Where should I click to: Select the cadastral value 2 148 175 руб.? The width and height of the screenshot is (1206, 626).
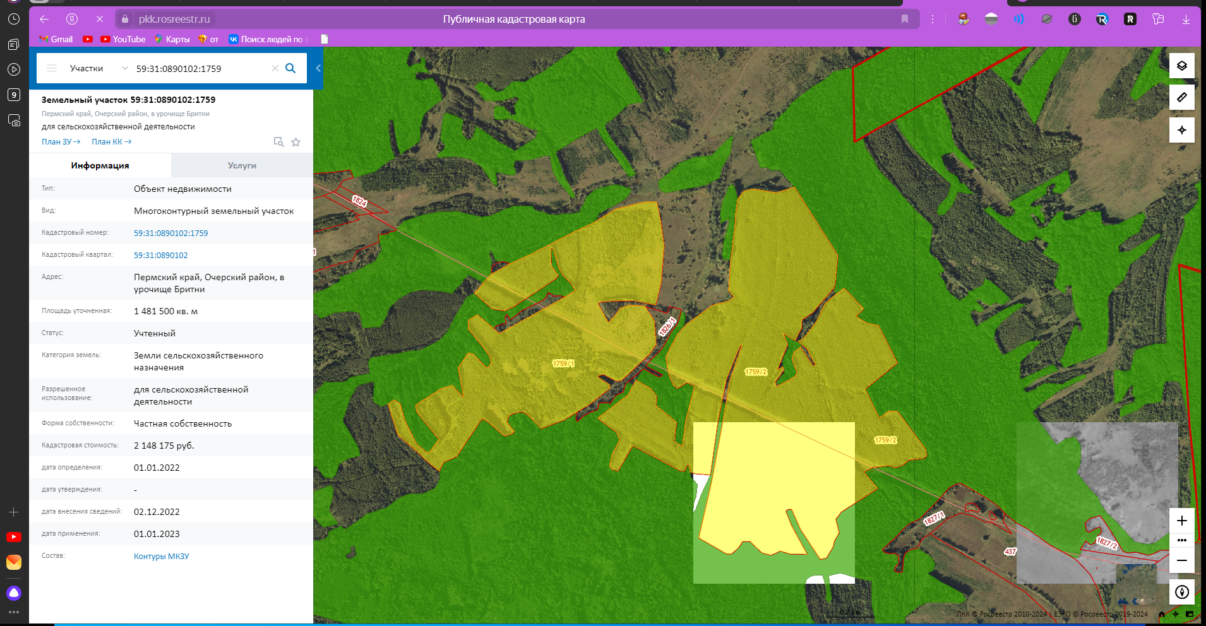(x=164, y=446)
